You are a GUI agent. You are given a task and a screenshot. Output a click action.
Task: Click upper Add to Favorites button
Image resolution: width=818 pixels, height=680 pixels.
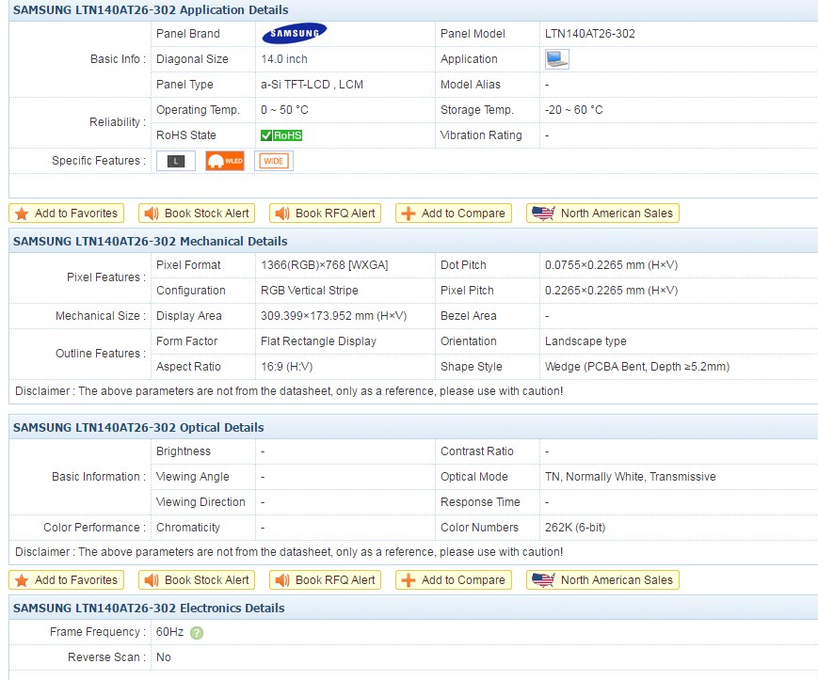[x=66, y=213]
